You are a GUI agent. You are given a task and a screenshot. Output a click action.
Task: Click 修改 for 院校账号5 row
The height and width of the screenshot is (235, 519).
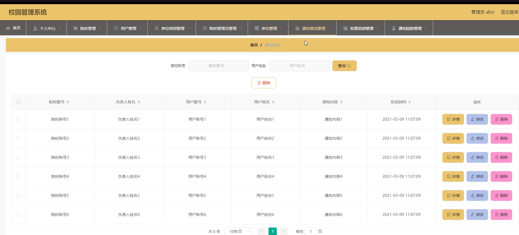click(x=477, y=196)
